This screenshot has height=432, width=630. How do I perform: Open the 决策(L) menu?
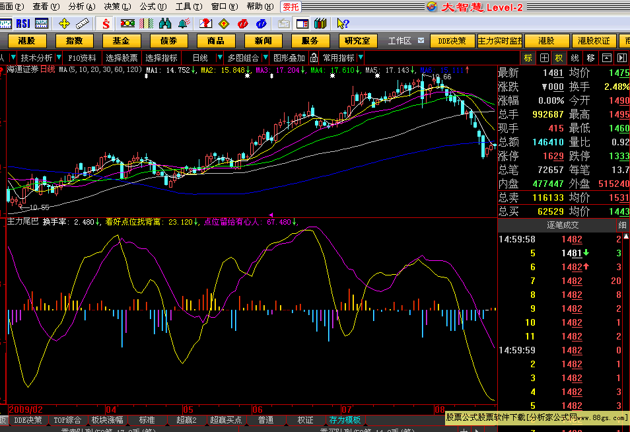(x=118, y=7)
